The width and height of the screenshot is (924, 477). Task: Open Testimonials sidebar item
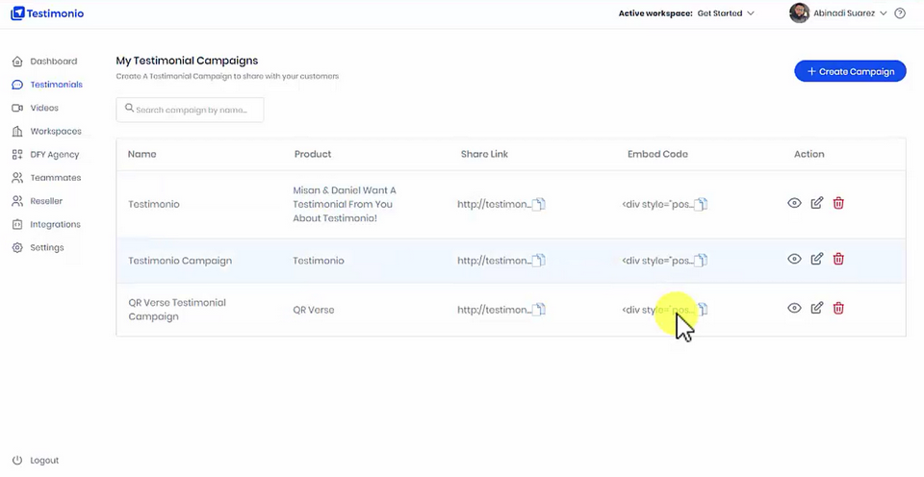coord(47,85)
